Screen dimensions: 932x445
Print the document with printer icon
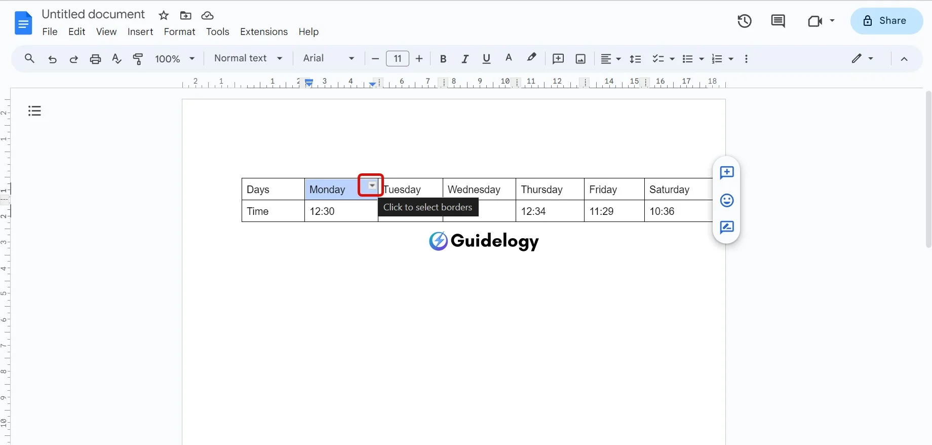[95, 59]
